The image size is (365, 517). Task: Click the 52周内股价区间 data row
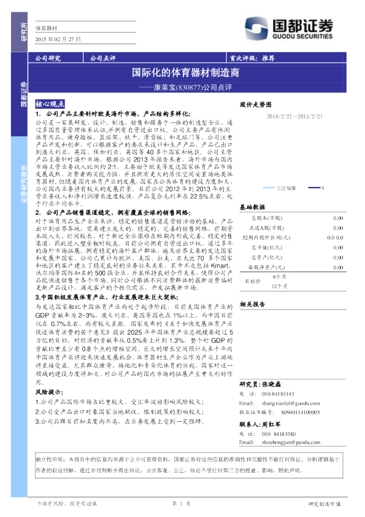pos(293,238)
